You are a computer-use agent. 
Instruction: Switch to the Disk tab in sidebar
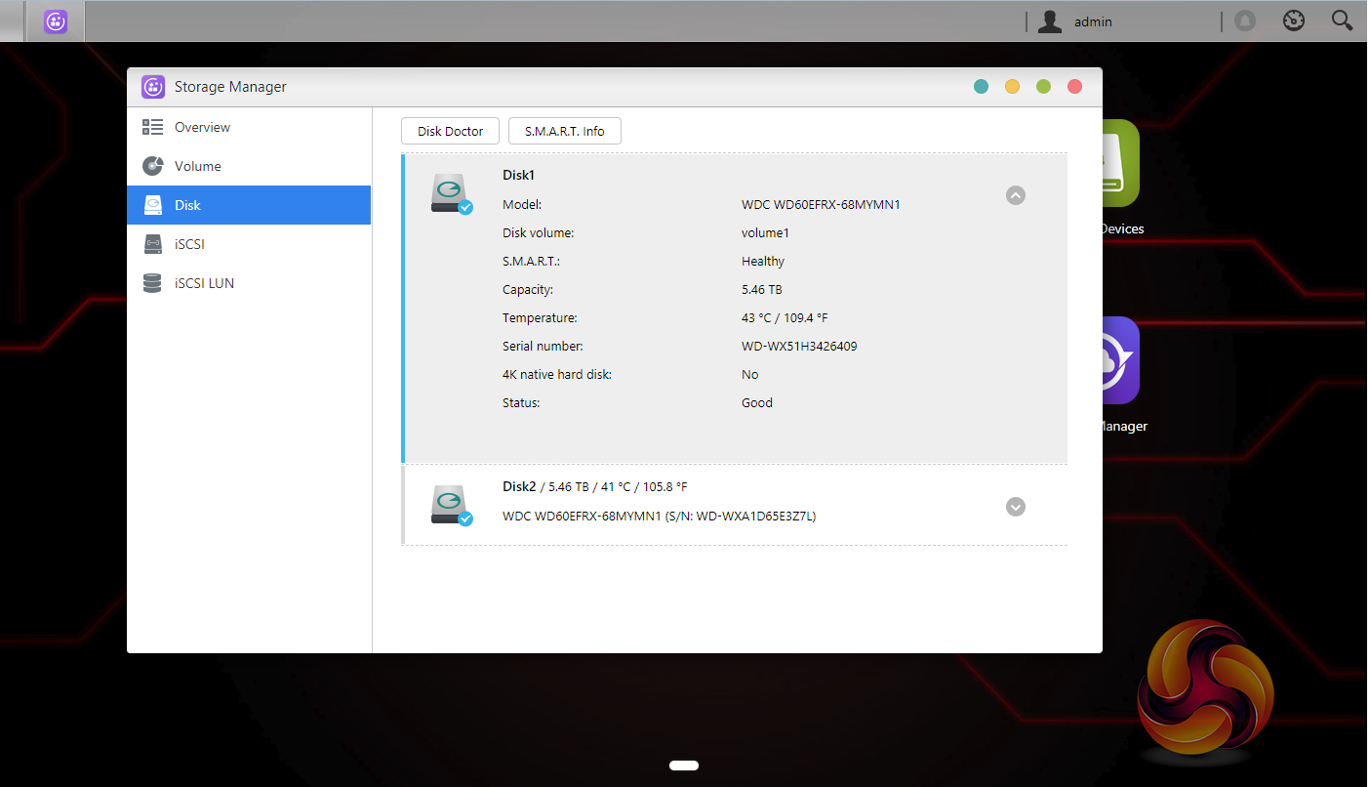[249, 205]
